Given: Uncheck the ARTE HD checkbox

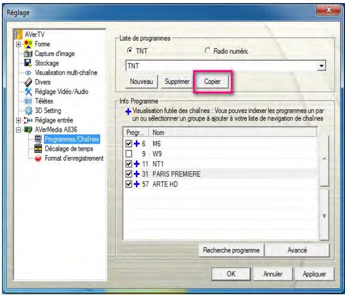Looking at the screenshot, I should click(x=129, y=184).
